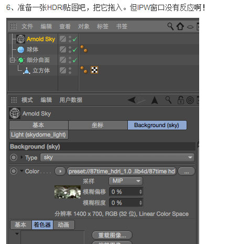The image size is (228, 244).
Task: Click the phong tag on 立方体 row
Action: [x=84, y=70]
